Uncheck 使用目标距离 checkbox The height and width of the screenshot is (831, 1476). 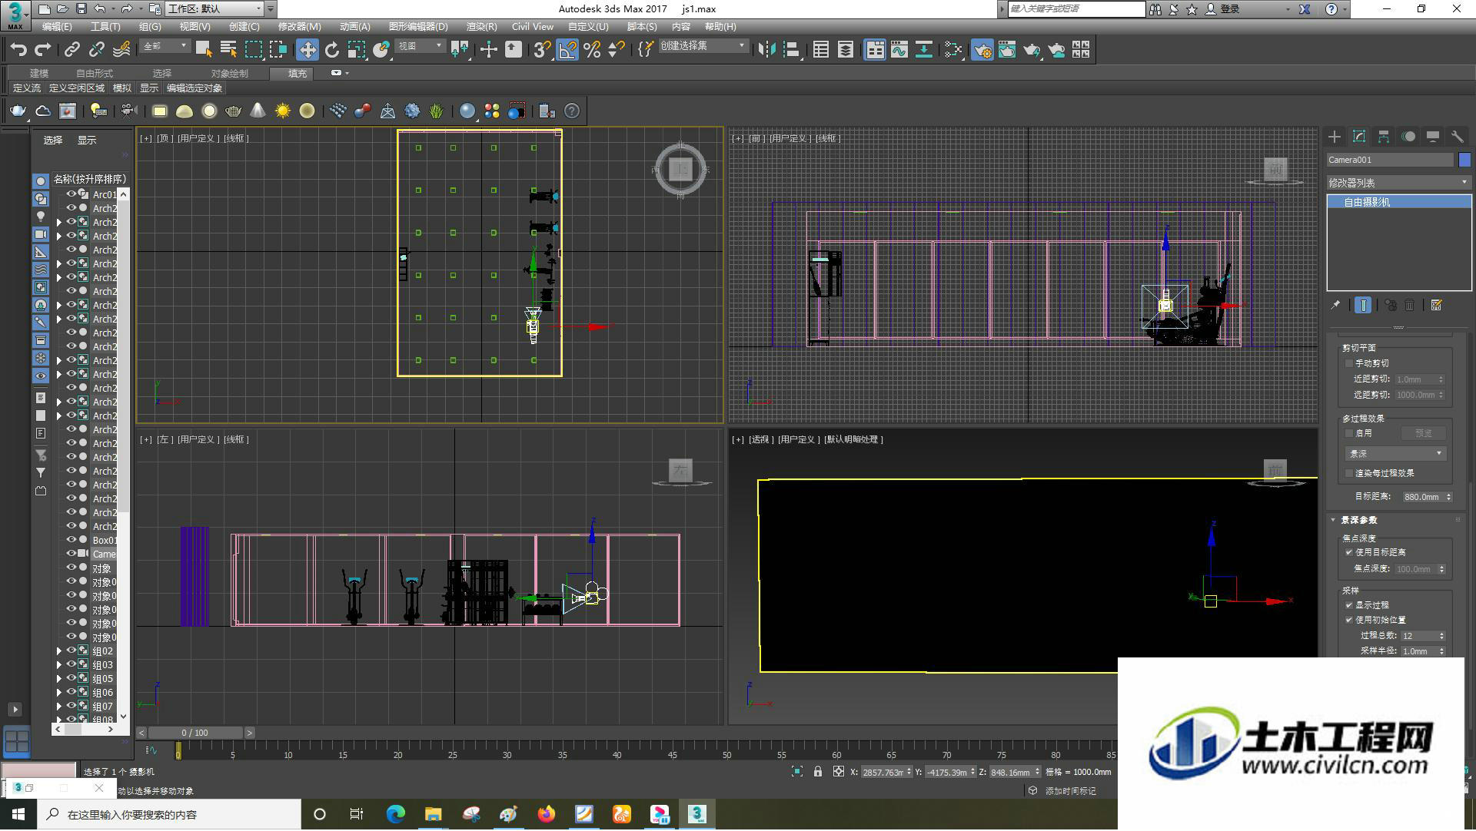click(x=1349, y=552)
